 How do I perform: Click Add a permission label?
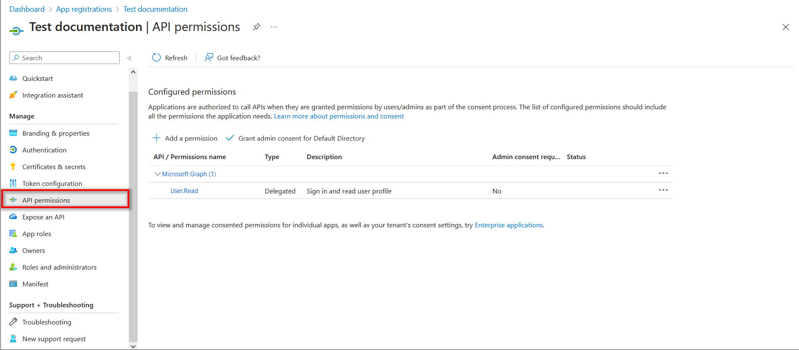(191, 138)
